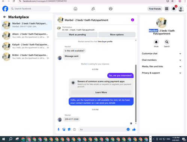The height and width of the screenshot is (142, 187).
Task: Open the Groups icon in top navigation
Action: (111, 9)
